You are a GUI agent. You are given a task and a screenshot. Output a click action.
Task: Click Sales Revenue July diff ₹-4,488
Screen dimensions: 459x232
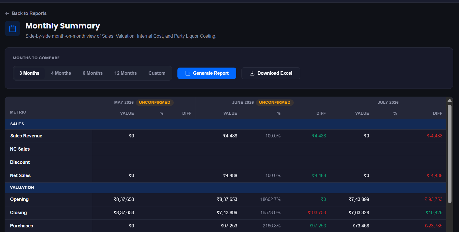click(435, 136)
